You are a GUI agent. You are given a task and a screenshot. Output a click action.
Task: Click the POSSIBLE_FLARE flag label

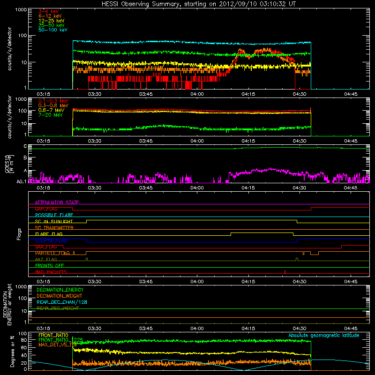tap(54, 215)
